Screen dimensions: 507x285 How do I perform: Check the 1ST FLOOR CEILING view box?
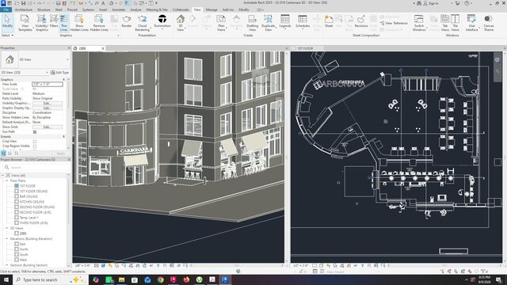[x=17, y=192]
